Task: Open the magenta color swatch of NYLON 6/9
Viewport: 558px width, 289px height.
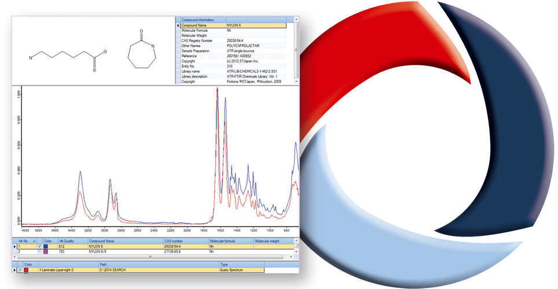Action: pyautogui.click(x=46, y=251)
